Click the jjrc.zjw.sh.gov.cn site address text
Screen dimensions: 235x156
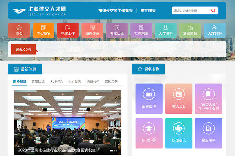47,14
